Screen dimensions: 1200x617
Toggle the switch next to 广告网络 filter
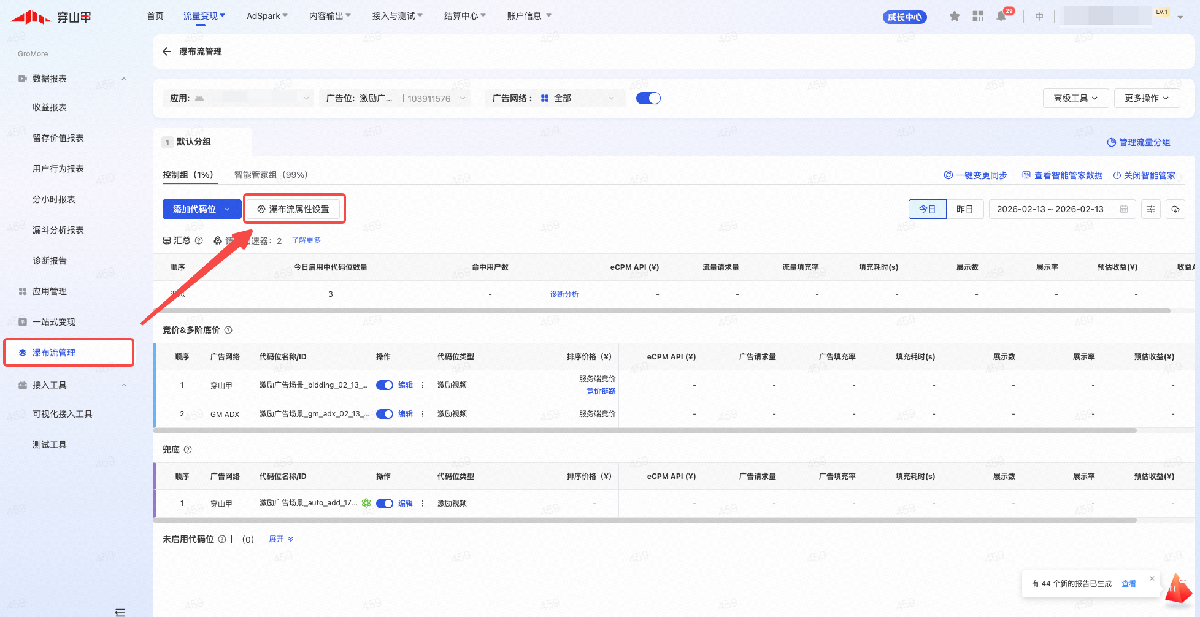(648, 98)
